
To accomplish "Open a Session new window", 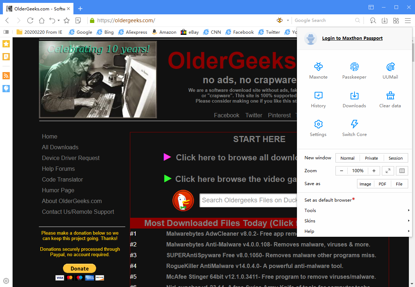I will (396, 158).
